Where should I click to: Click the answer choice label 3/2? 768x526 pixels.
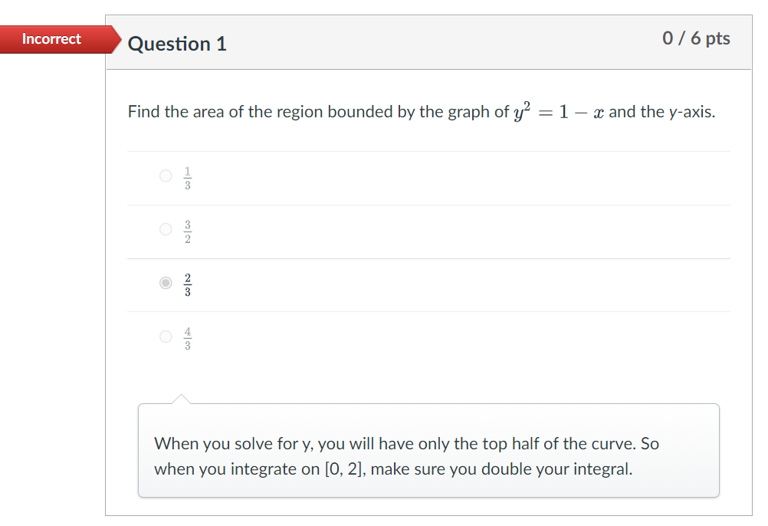[186, 229]
